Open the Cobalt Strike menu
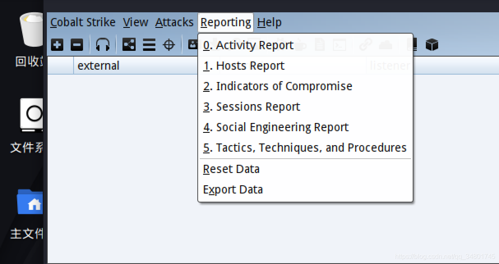This screenshot has height=264, width=499. [x=83, y=22]
